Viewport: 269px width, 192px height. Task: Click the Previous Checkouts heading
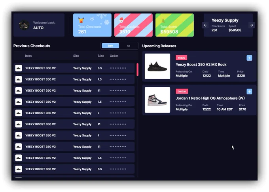pos(32,46)
